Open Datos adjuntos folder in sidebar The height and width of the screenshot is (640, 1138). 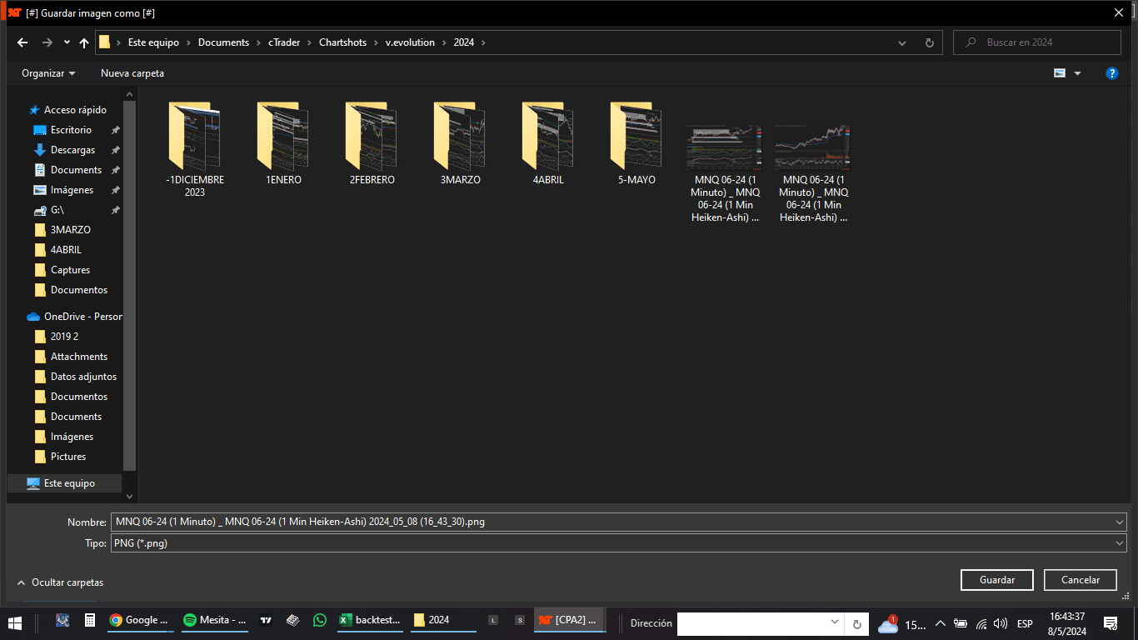pos(83,377)
